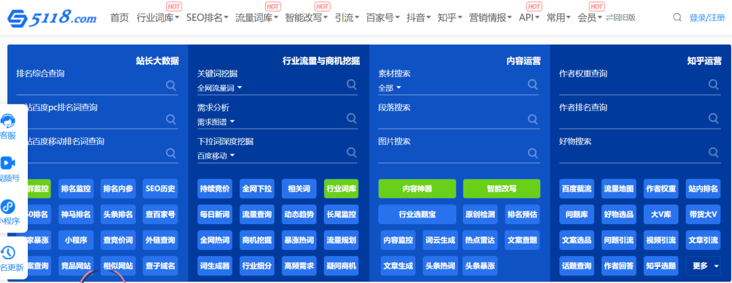
Task: Open the 会员 nav menu
Action: [x=590, y=18]
